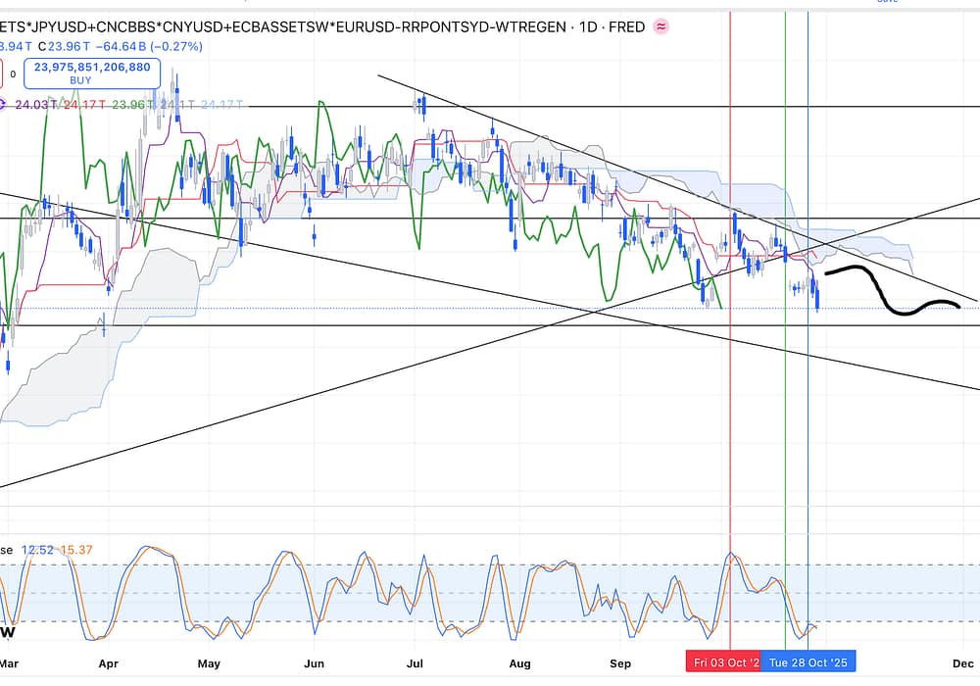Click the blue Tue 28 Oct '25 date label

coord(809,662)
